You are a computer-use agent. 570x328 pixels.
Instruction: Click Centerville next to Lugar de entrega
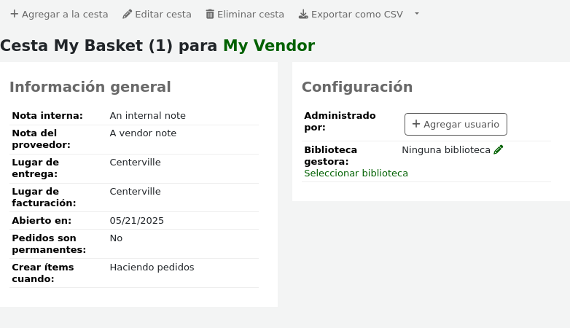tap(135, 162)
